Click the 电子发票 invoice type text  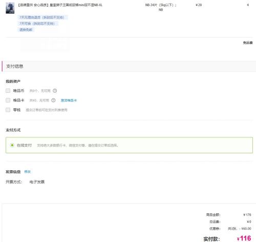click(37, 182)
